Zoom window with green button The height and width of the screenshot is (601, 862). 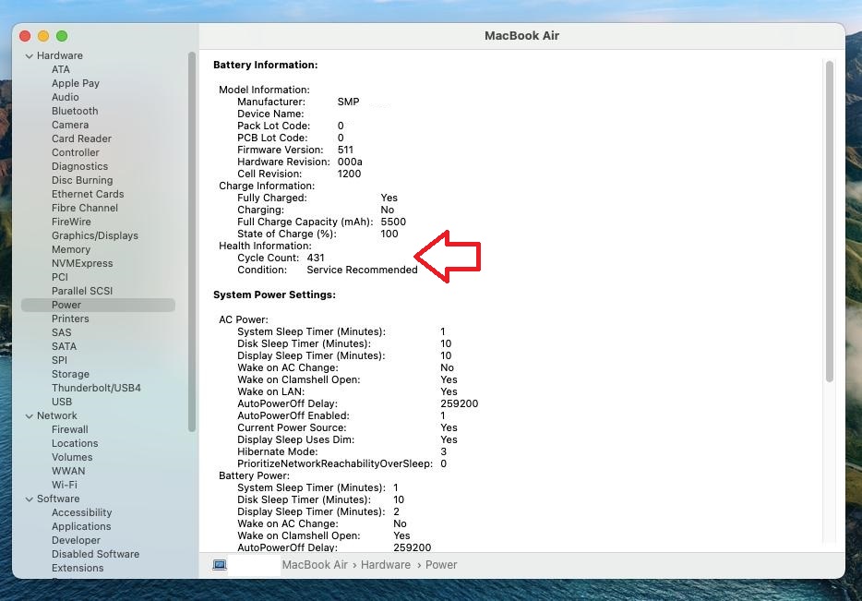coord(62,36)
